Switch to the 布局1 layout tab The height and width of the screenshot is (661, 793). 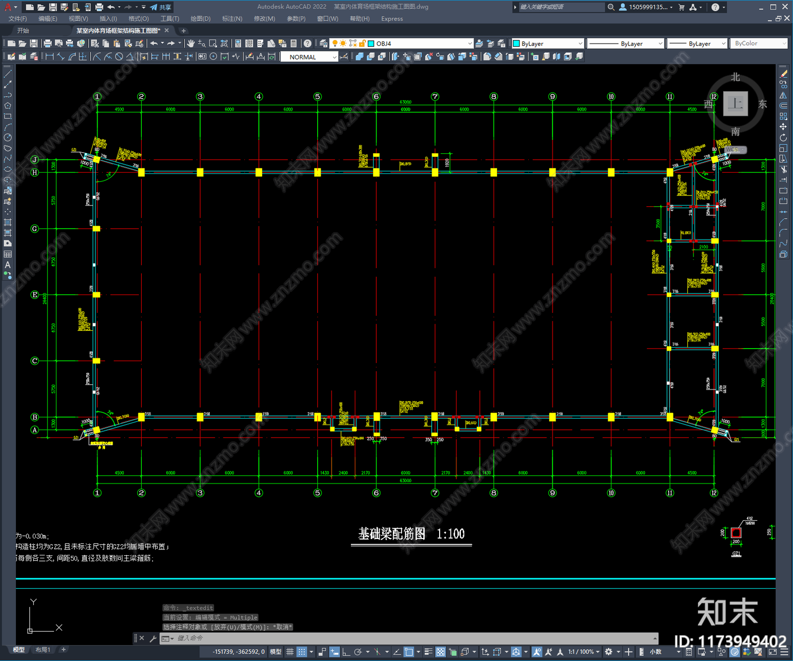click(43, 650)
